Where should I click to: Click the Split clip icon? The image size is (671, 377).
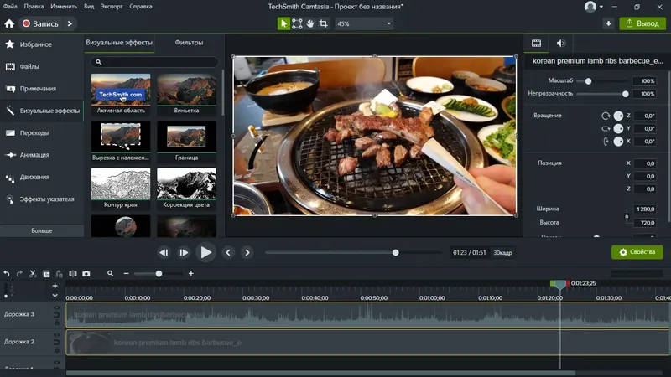point(73,273)
